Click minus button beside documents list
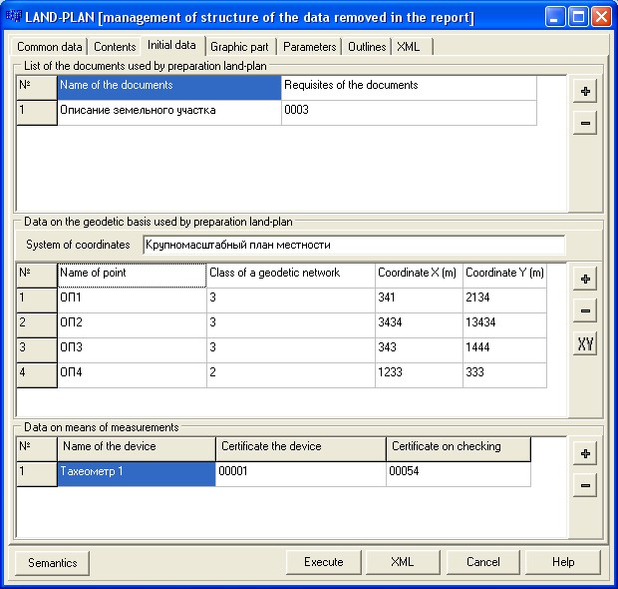Screen dimensions: 618x589 pyautogui.click(x=585, y=124)
